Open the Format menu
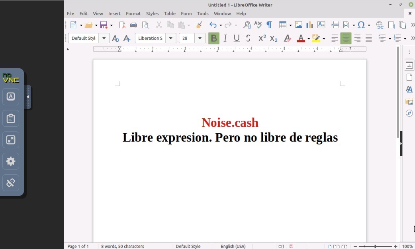The image size is (415, 249). coord(133,14)
